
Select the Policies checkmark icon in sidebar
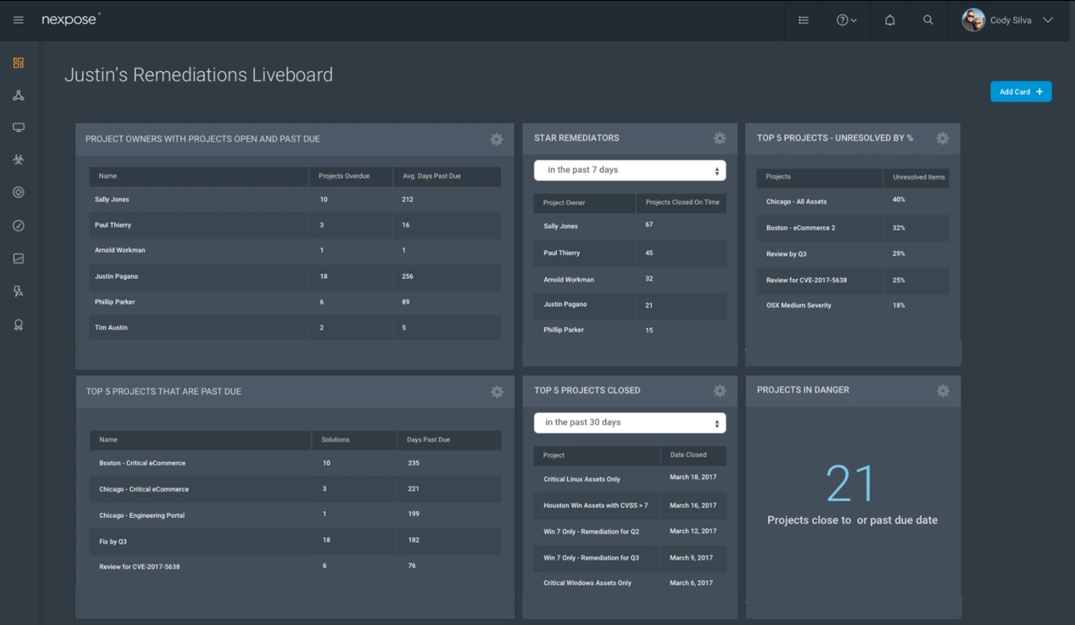click(17, 225)
